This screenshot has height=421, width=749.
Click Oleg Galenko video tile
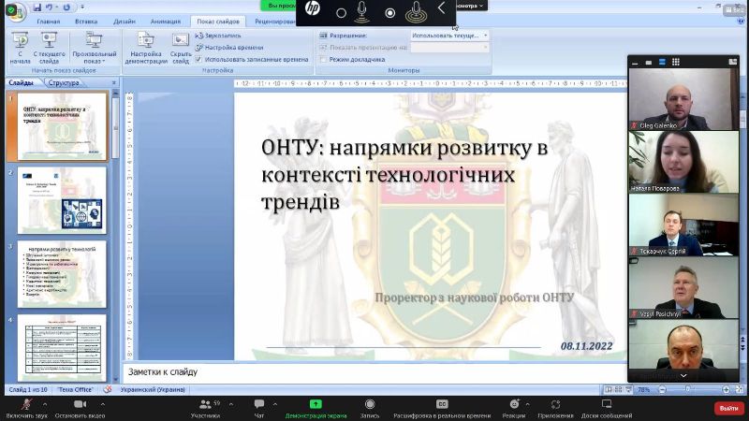pos(683,99)
